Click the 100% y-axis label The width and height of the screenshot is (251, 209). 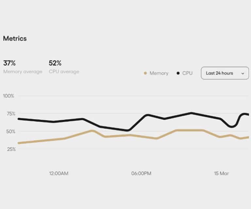(8, 96)
